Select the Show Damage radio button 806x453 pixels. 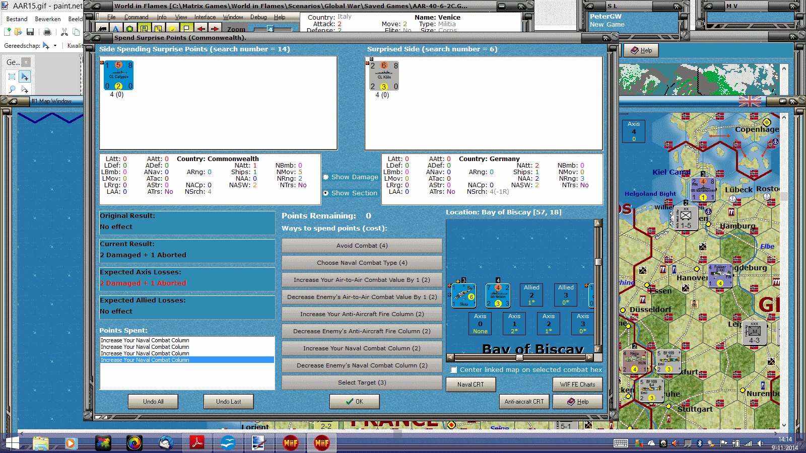click(326, 177)
